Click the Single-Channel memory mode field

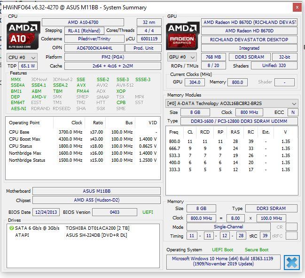(x=228, y=227)
